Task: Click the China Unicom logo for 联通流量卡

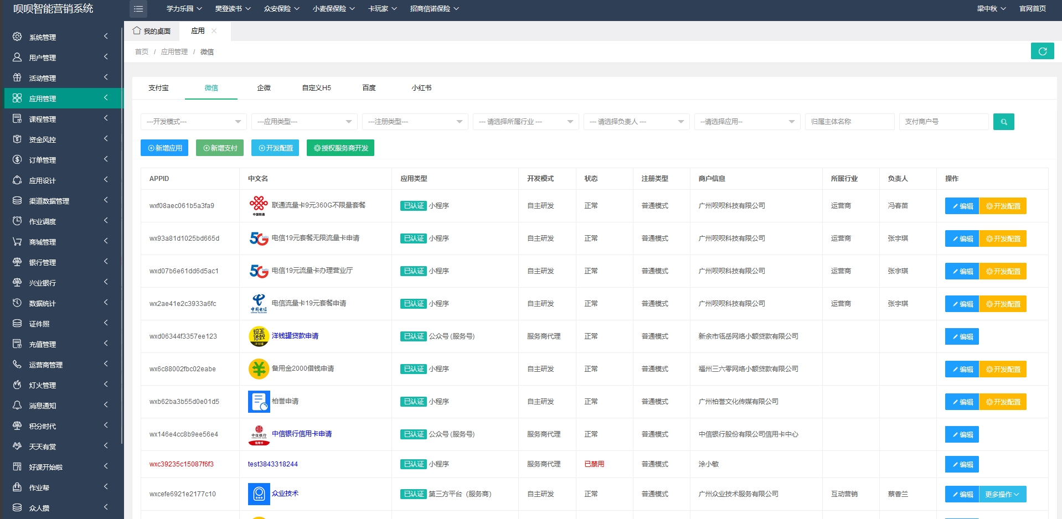Action: (x=259, y=205)
